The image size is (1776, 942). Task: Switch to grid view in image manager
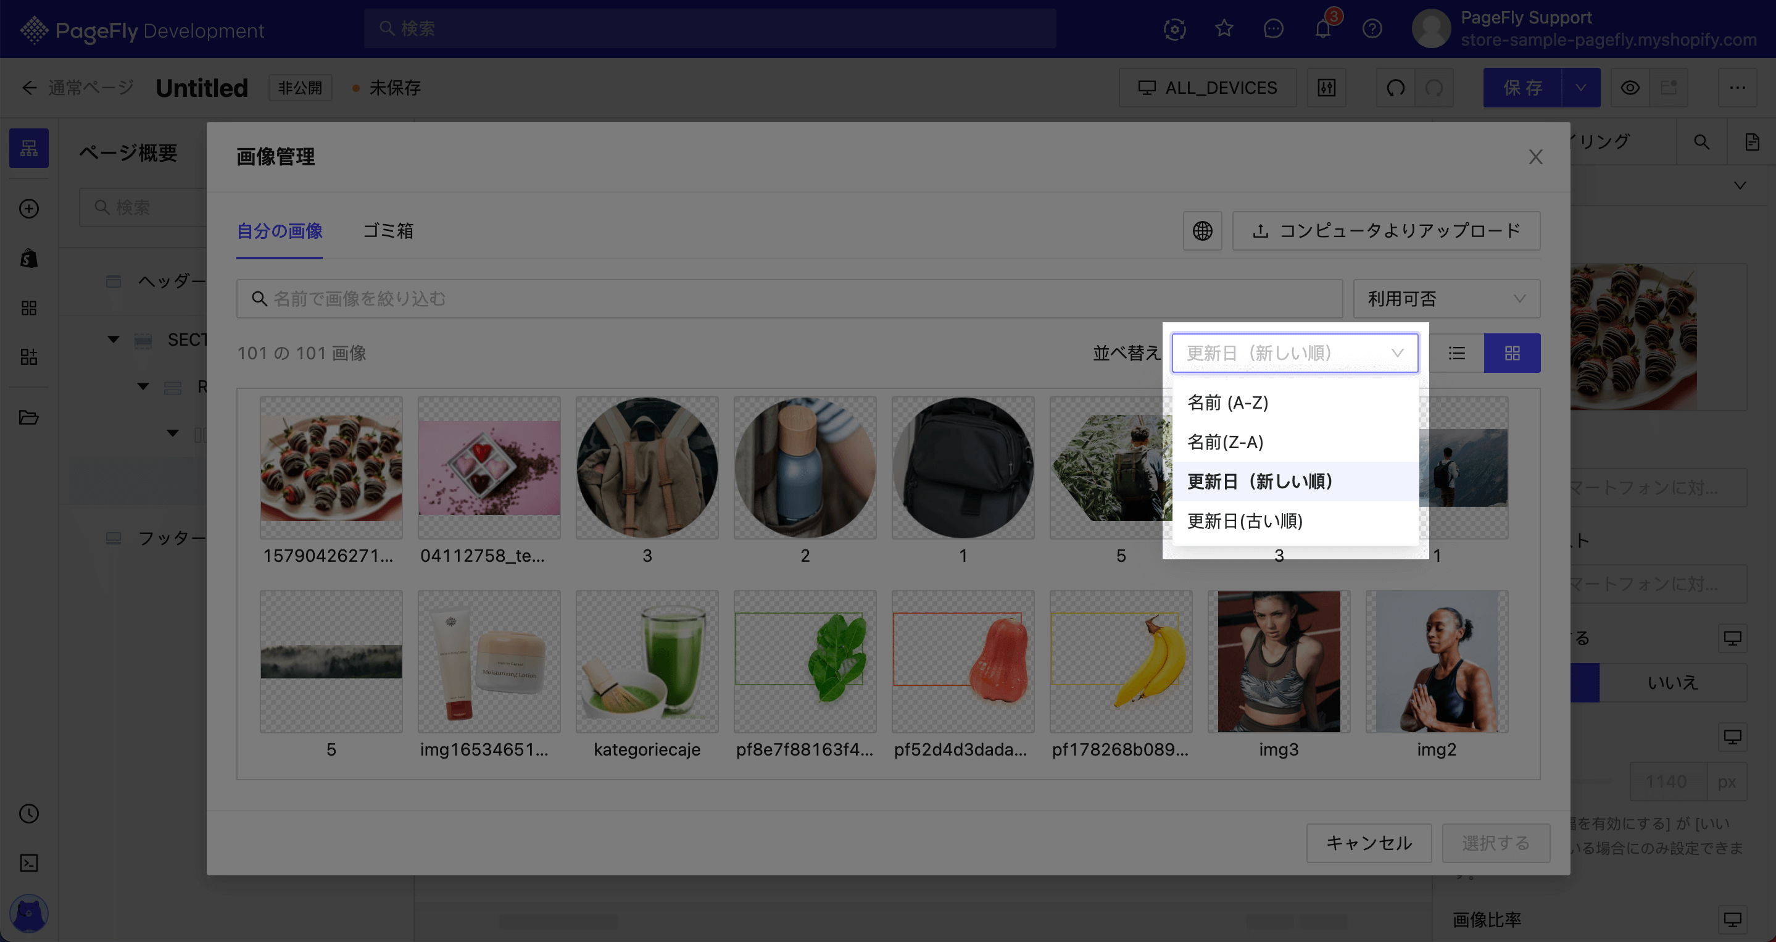click(x=1512, y=353)
